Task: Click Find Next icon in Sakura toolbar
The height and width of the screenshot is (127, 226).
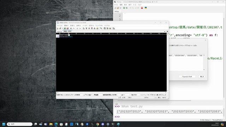Action: coord(87,28)
